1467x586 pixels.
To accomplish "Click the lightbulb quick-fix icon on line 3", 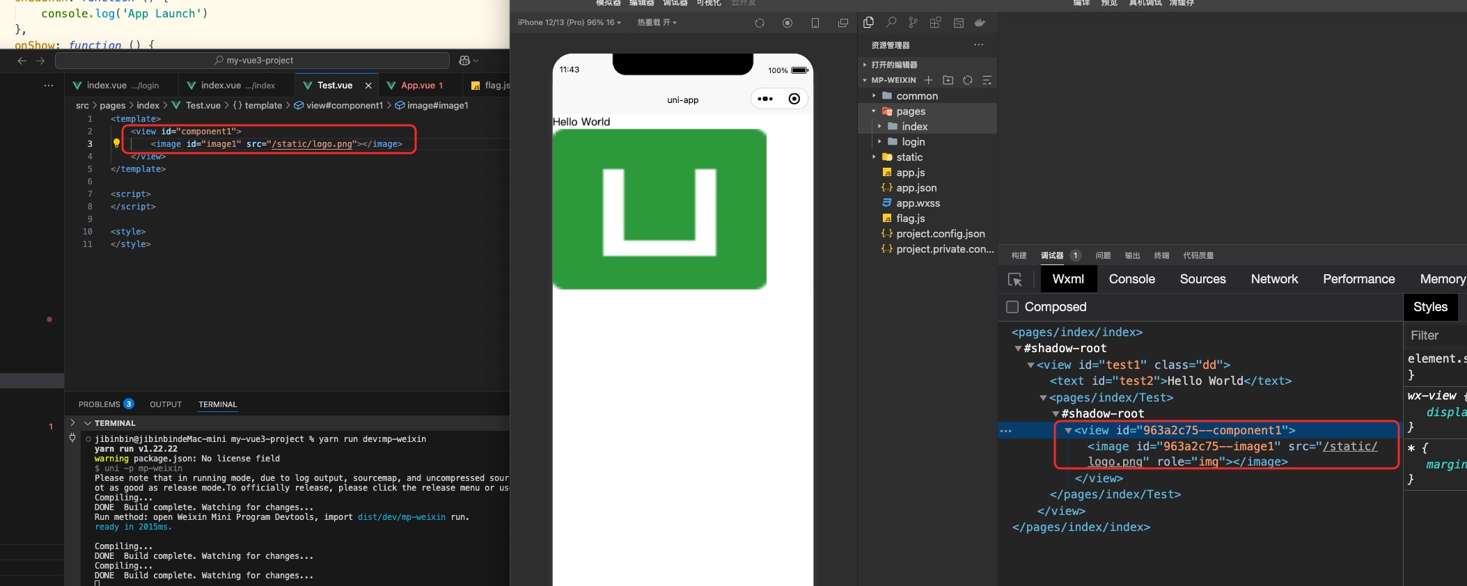I will click(116, 143).
